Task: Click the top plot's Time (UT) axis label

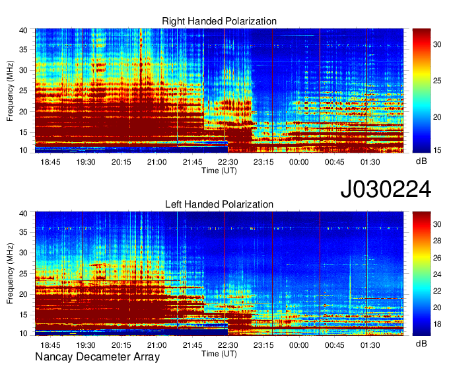Action: [x=219, y=171]
